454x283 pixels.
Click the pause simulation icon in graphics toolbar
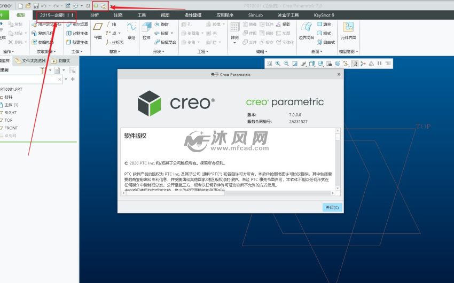pyautogui.click(x=380, y=64)
